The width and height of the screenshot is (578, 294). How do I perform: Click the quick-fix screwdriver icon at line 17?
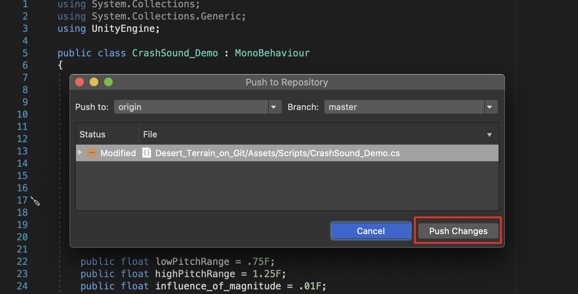coord(35,201)
